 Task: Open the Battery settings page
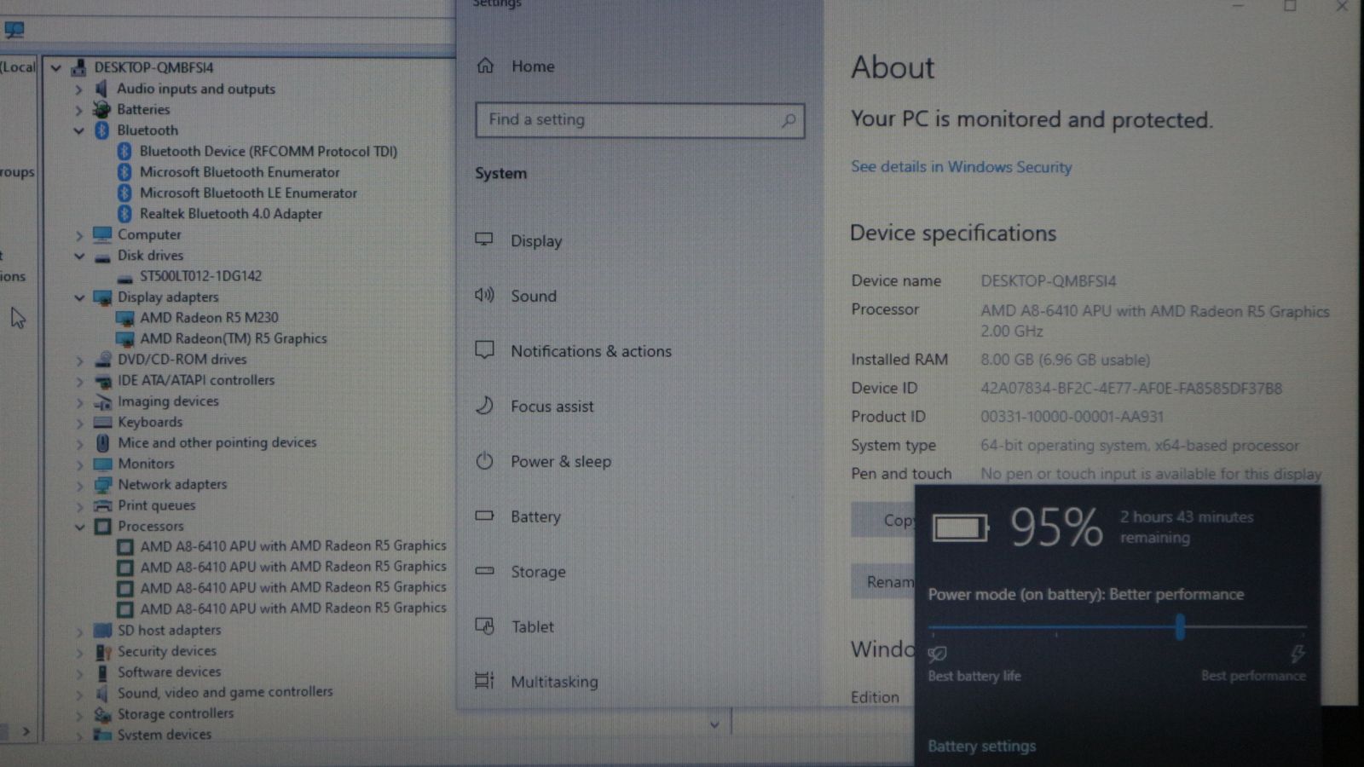[535, 516]
